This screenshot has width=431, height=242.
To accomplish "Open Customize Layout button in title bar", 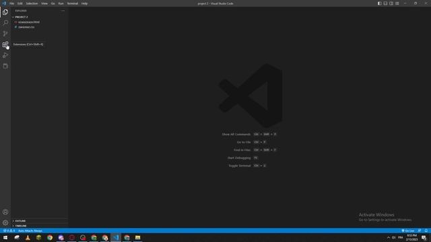I will coord(397,3).
